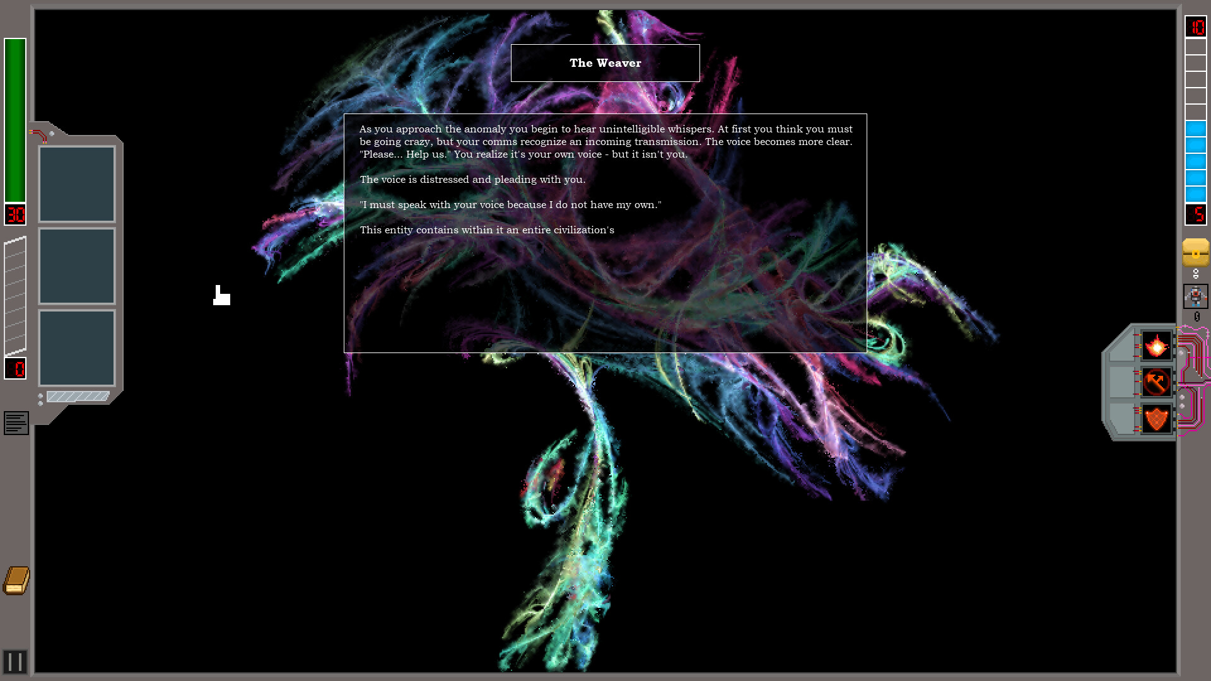Open the message log lines icon
The width and height of the screenshot is (1211, 681).
click(16, 423)
